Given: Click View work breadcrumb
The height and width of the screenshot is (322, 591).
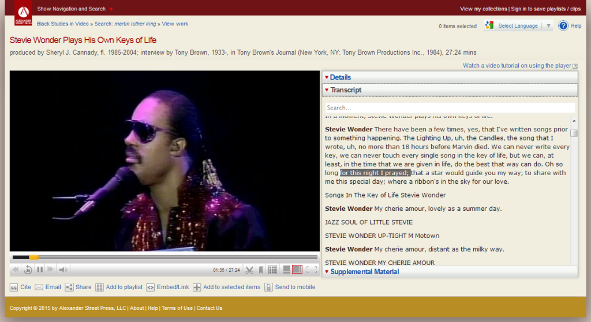Looking at the screenshot, I should pos(175,24).
